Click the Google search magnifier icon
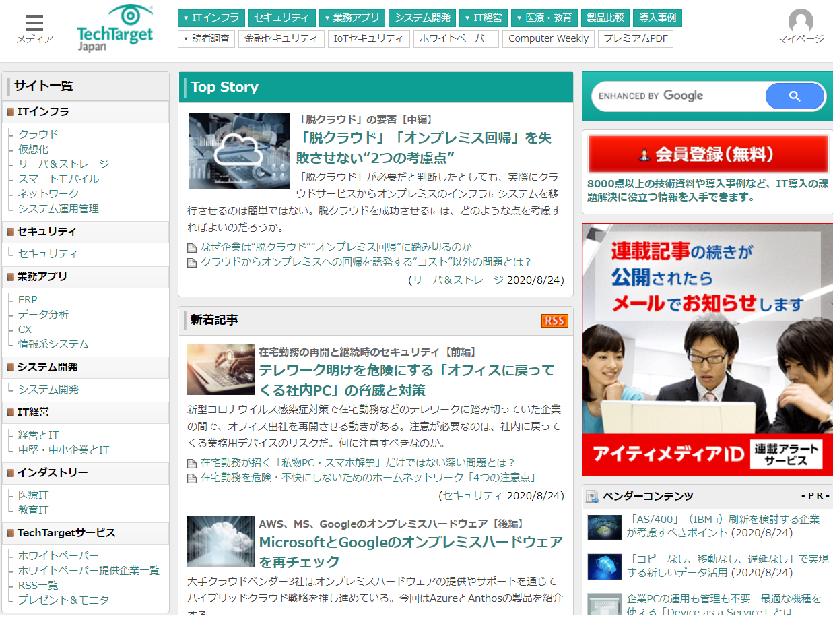 (x=795, y=96)
